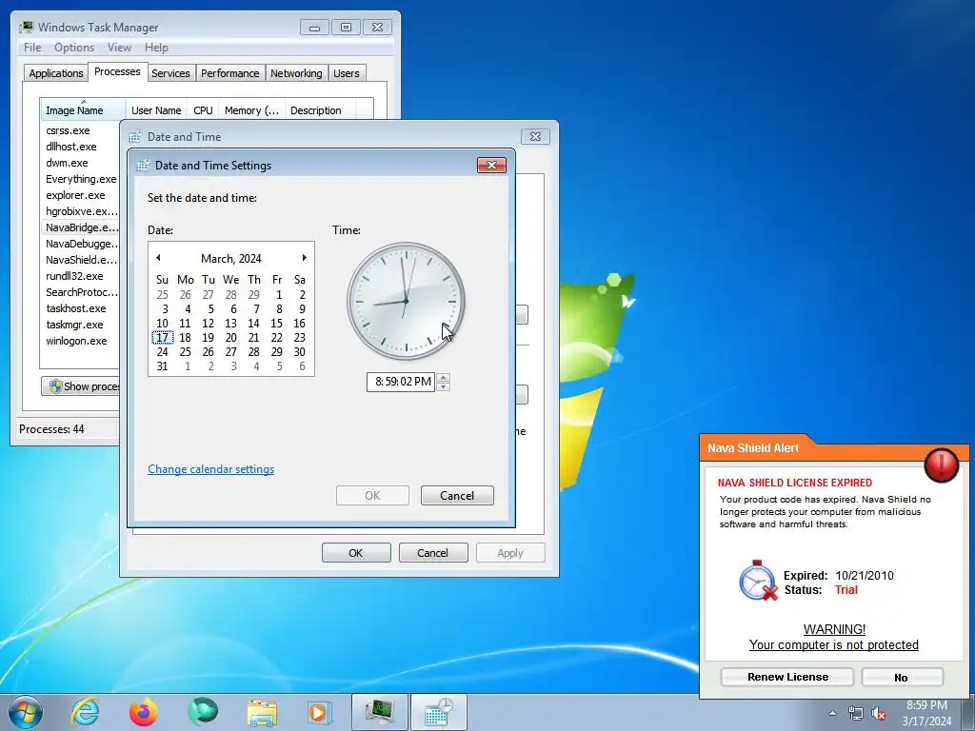This screenshot has height=731, width=975.
Task: Switch to Date and Time taskbar button
Action: 438,712
